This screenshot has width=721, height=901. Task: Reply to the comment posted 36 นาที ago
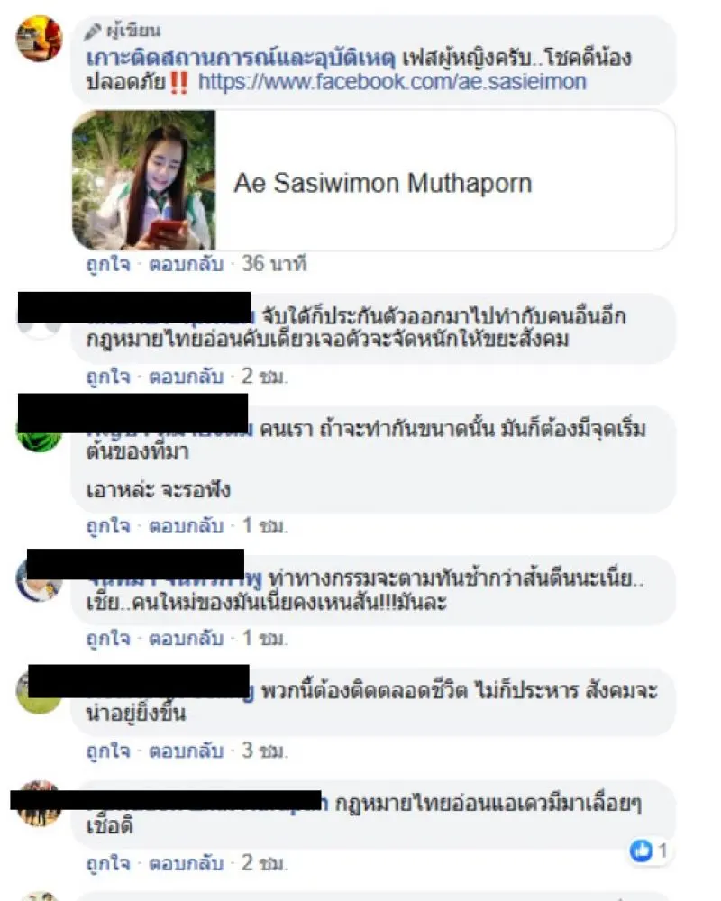186,264
